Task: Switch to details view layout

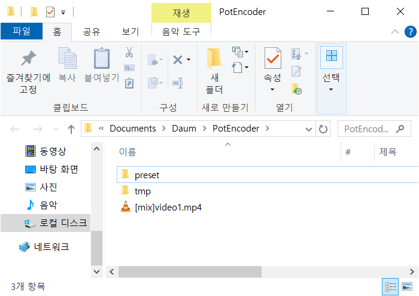Action: [x=390, y=287]
